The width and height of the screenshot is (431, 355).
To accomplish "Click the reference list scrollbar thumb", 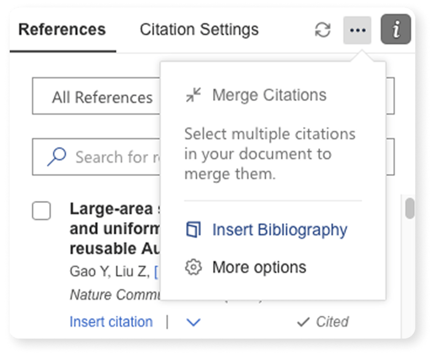I will [409, 209].
